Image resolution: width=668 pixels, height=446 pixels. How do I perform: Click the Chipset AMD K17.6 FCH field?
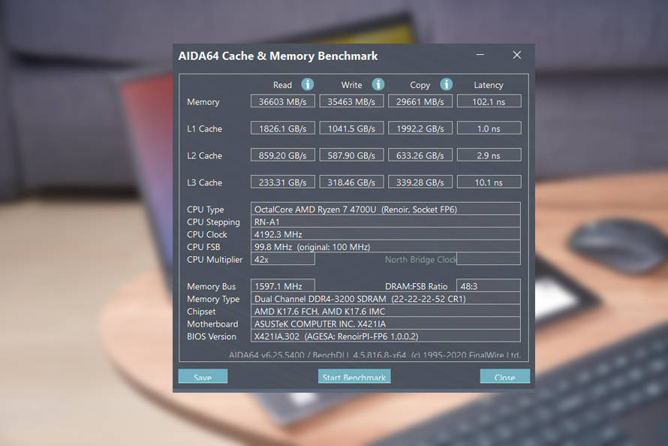(x=386, y=311)
